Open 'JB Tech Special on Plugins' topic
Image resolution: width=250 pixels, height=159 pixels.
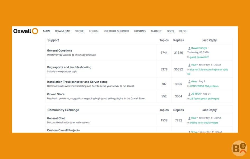[204, 99]
